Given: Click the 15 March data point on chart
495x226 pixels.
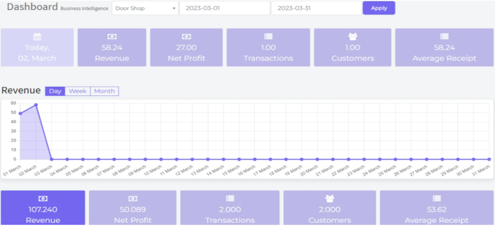Looking at the screenshot, I should pos(239,159).
